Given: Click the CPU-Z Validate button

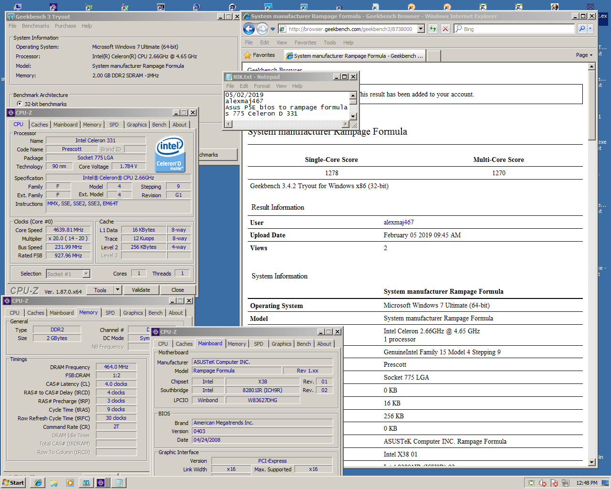Looking at the screenshot, I should (141, 290).
